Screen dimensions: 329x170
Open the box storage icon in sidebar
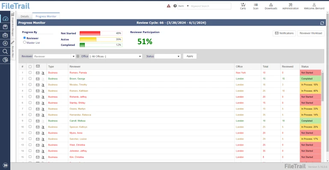pos(5,27)
